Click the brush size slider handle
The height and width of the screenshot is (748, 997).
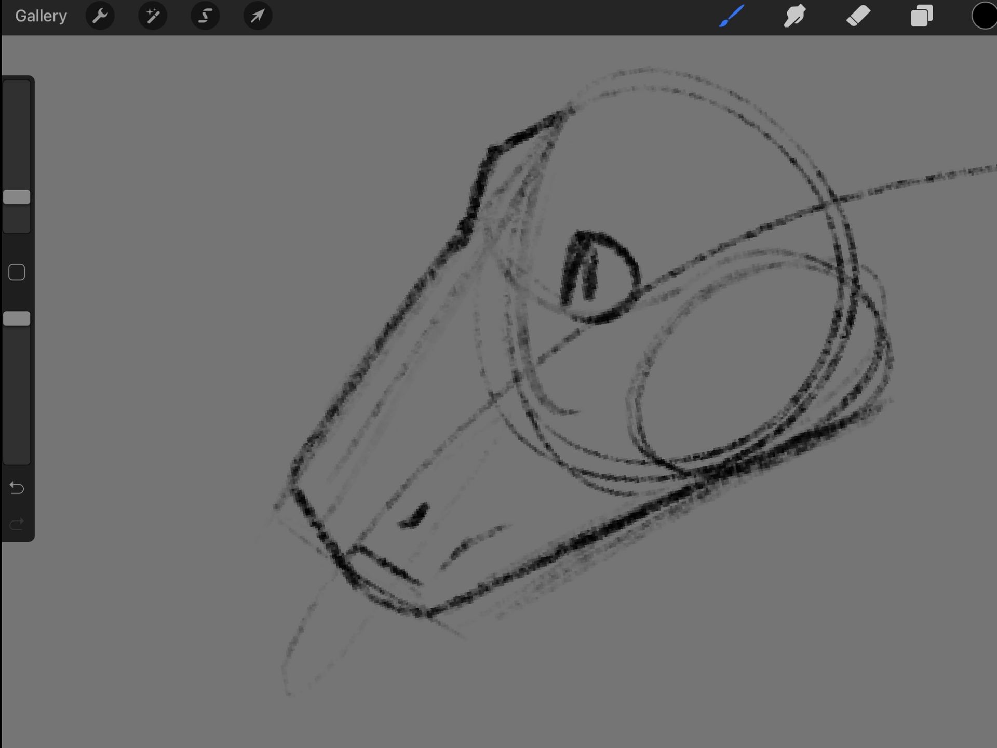coord(17,197)
